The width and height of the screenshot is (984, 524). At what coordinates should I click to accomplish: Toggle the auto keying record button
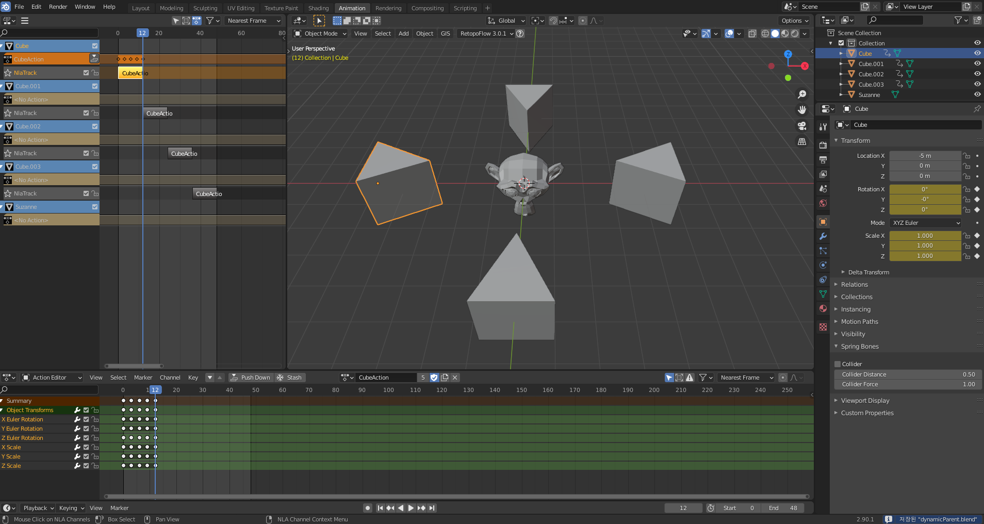point(368,508)
